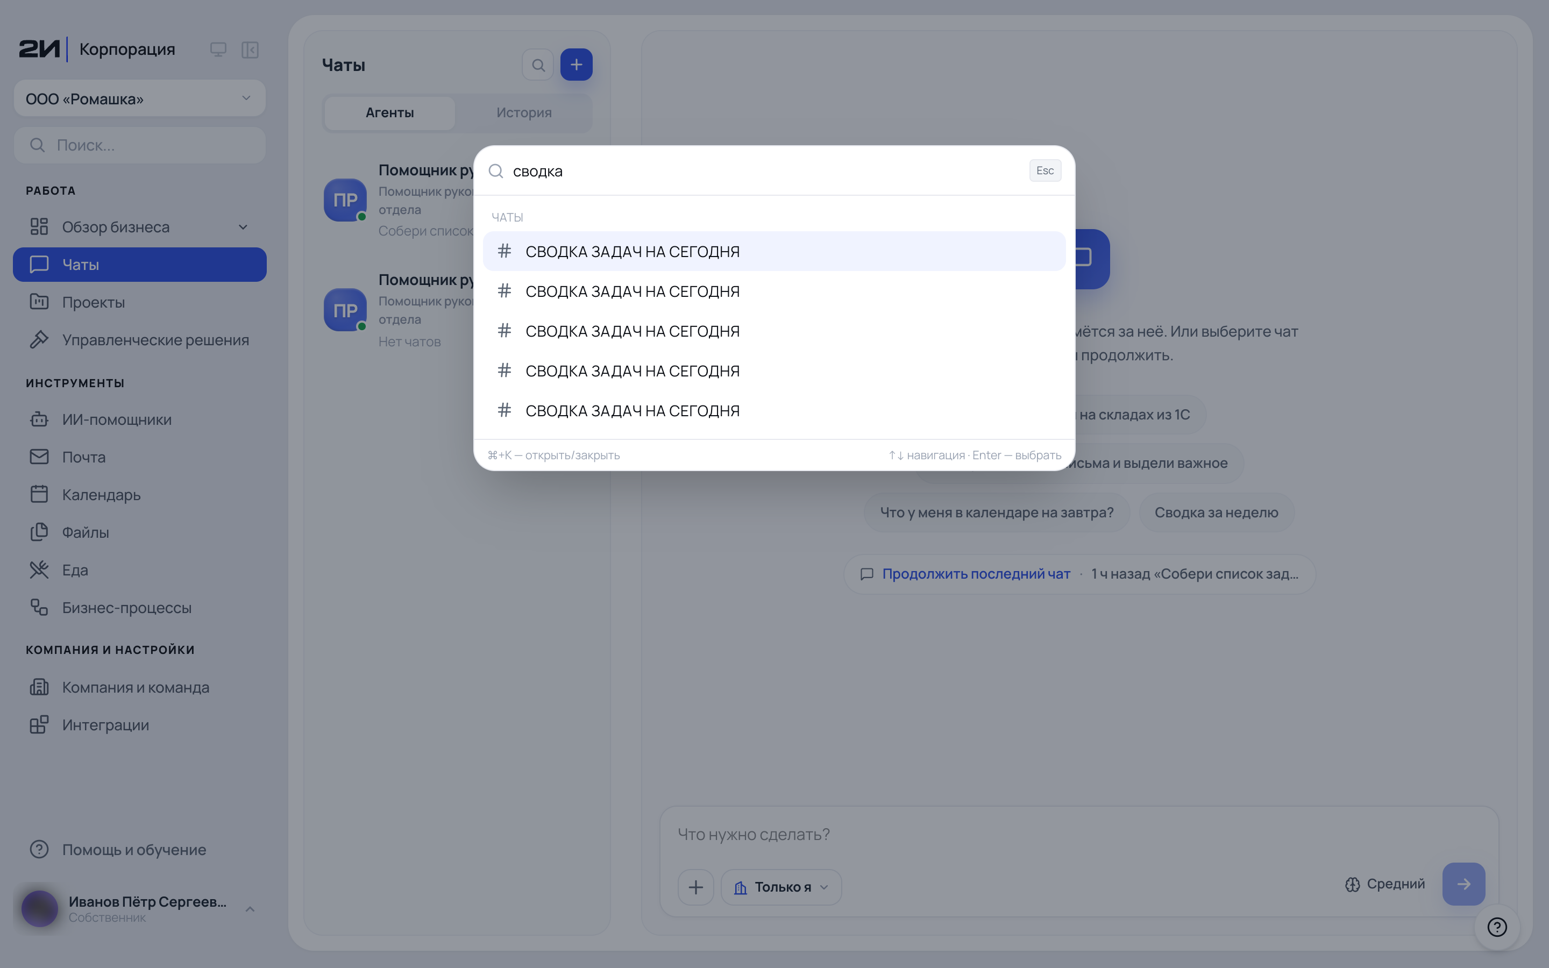
Task: Select the highlighted СВОДКА ЗАДАЧ НА СЕГОДНЯ result
Action: click(x=774, y=252)
